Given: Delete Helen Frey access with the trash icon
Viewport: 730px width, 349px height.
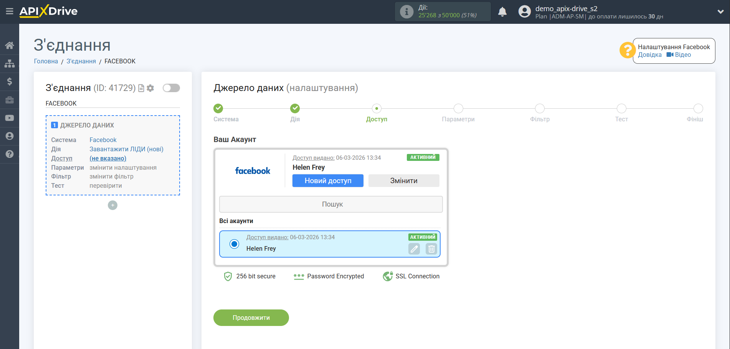Looking at the screenshot, I should pos(431,249).
